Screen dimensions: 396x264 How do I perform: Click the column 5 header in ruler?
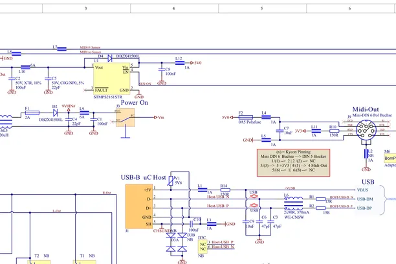[262, 8]
